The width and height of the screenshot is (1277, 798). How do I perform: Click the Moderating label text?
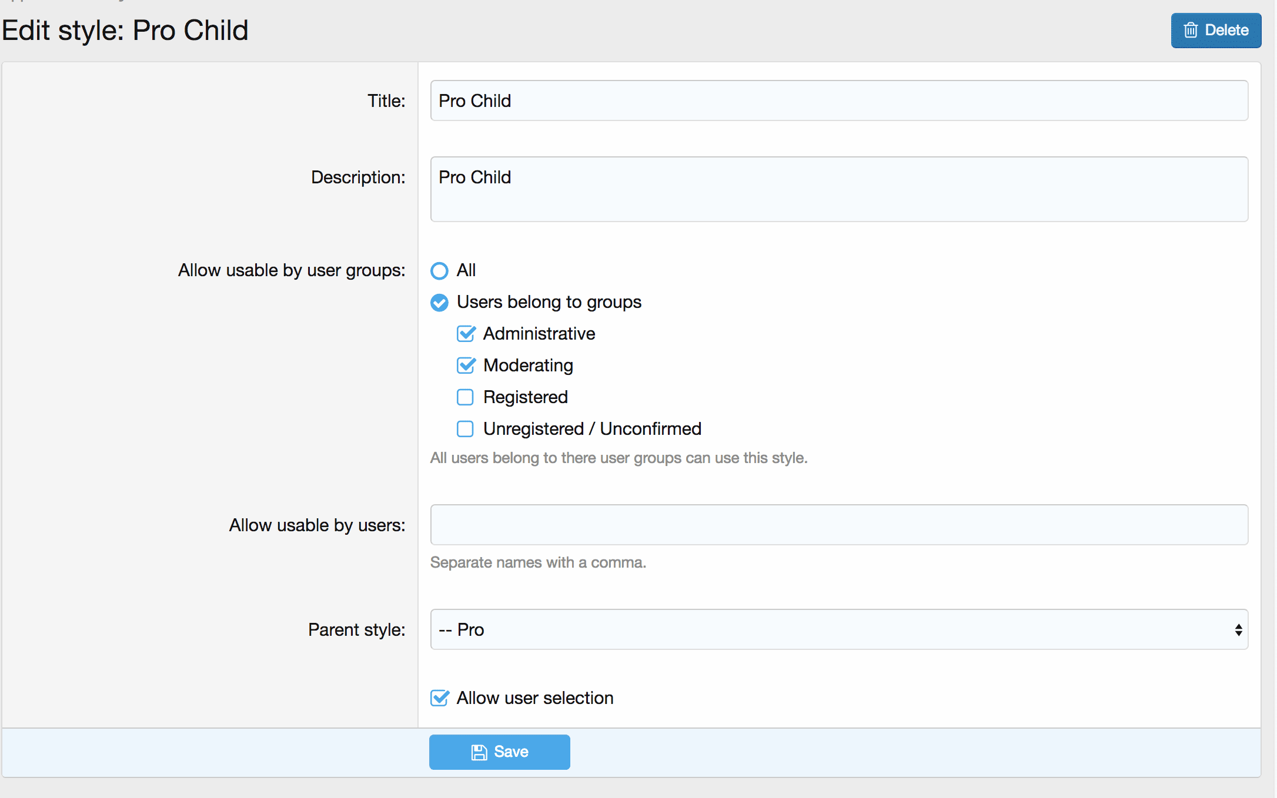528,366
